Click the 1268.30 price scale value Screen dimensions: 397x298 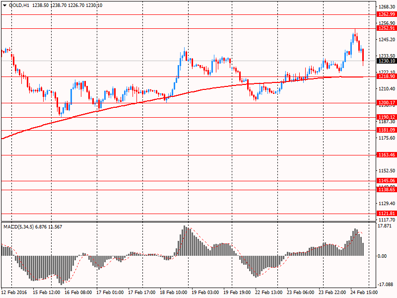[386, 7]
